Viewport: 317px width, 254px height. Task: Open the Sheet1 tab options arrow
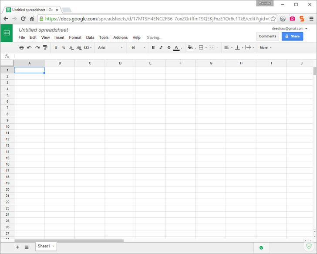click(x=54, y=246)
